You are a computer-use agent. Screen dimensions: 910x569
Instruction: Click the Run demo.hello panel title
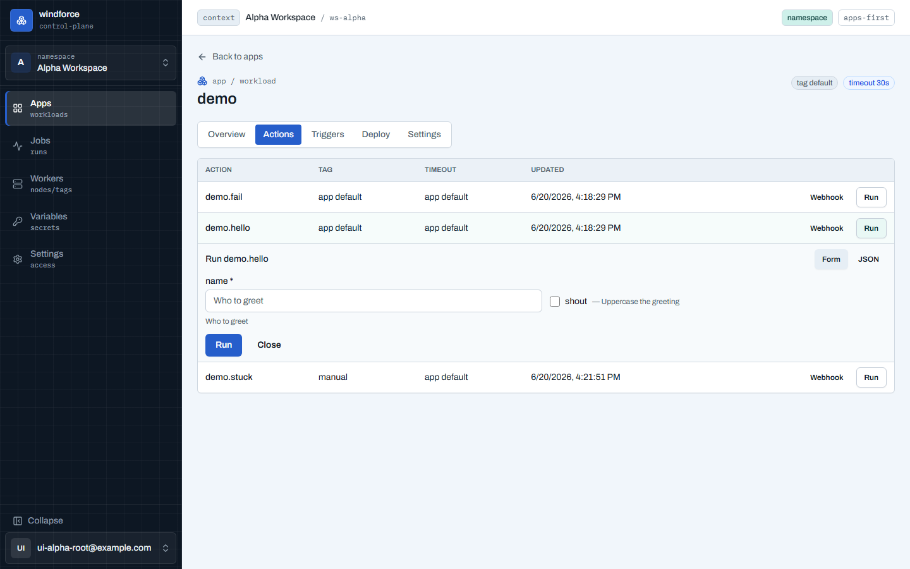tap(237, 259)
